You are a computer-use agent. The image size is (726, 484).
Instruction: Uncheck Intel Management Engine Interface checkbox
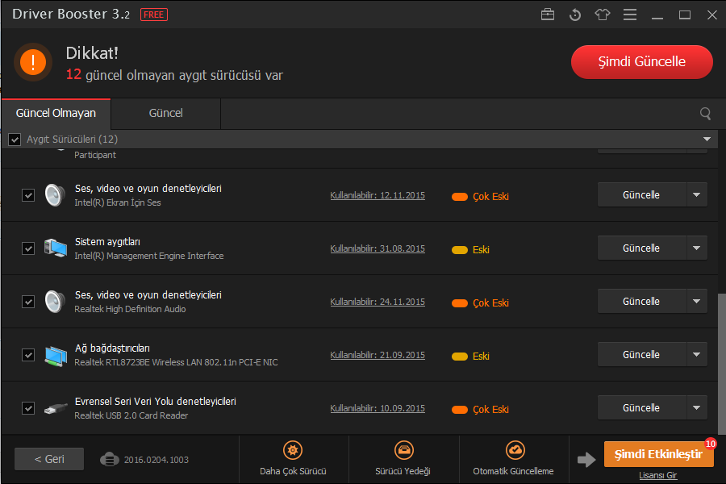(28, 248)
